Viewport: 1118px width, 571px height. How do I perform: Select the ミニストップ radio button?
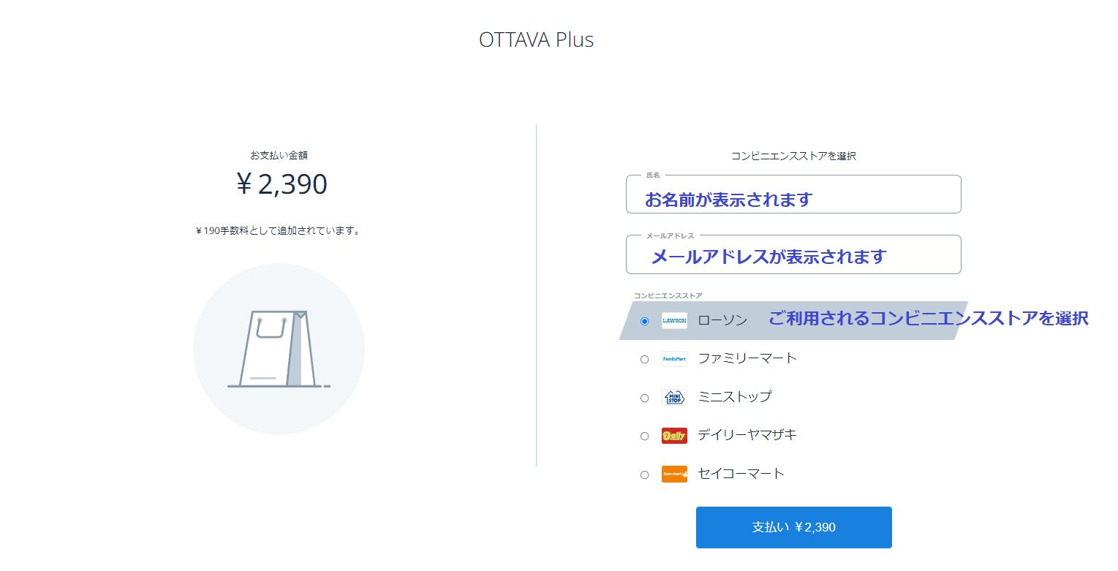tap(644, 398)
